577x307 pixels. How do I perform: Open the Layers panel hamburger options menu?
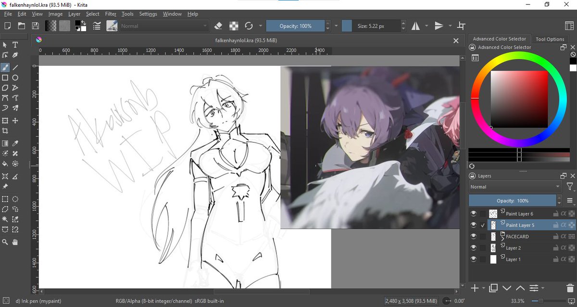[x=569, y=201]
